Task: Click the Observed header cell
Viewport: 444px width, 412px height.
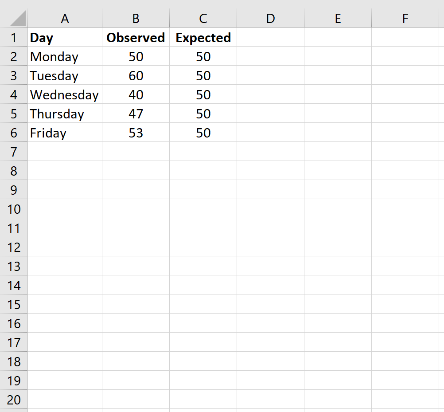Action: point(136,38)
